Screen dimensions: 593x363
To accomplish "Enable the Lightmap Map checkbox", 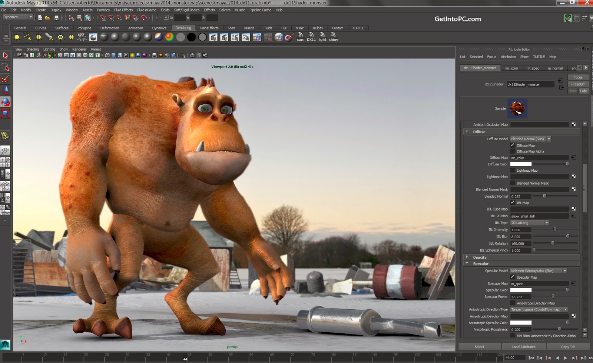I will coord(513,170).
